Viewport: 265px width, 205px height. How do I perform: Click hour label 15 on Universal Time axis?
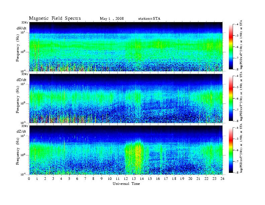[150, 179]
